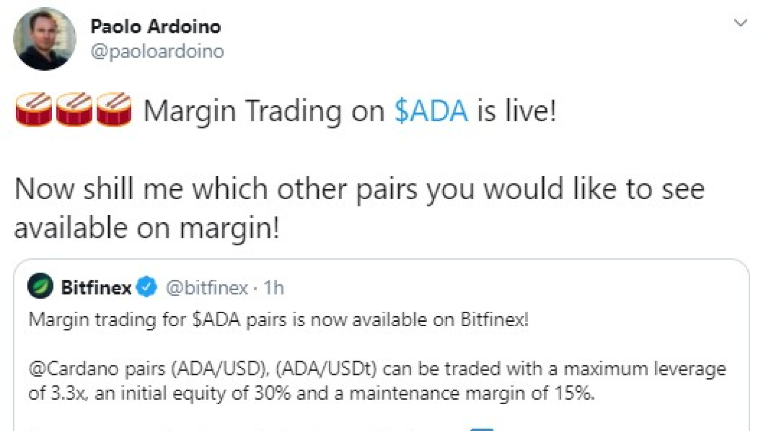766x431 pixels.
Task: Click the "available on margin!" text line
Action: click(146, 228)
